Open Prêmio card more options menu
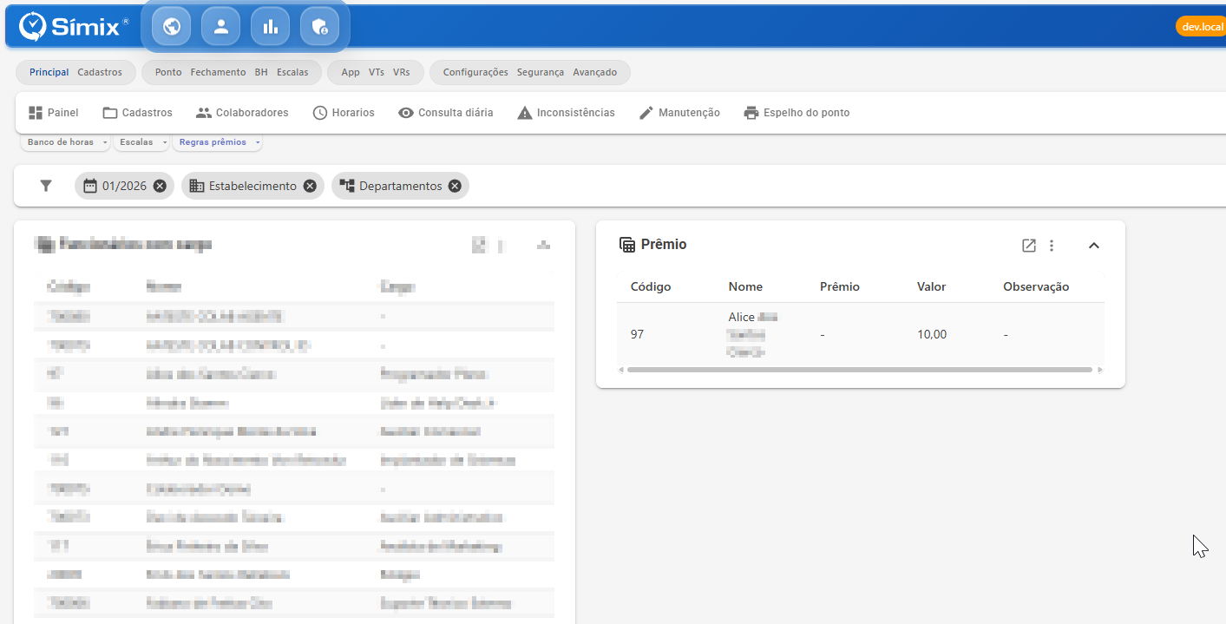 coord(1052,246)
